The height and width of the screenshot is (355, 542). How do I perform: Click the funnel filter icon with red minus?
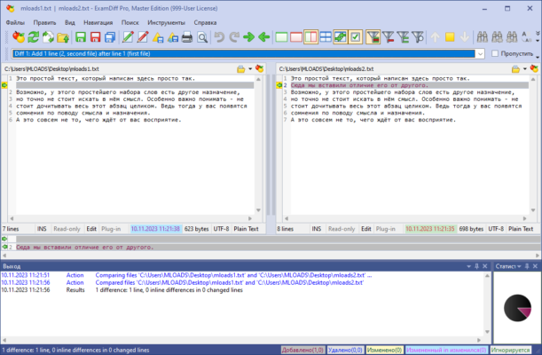point(389,37)
